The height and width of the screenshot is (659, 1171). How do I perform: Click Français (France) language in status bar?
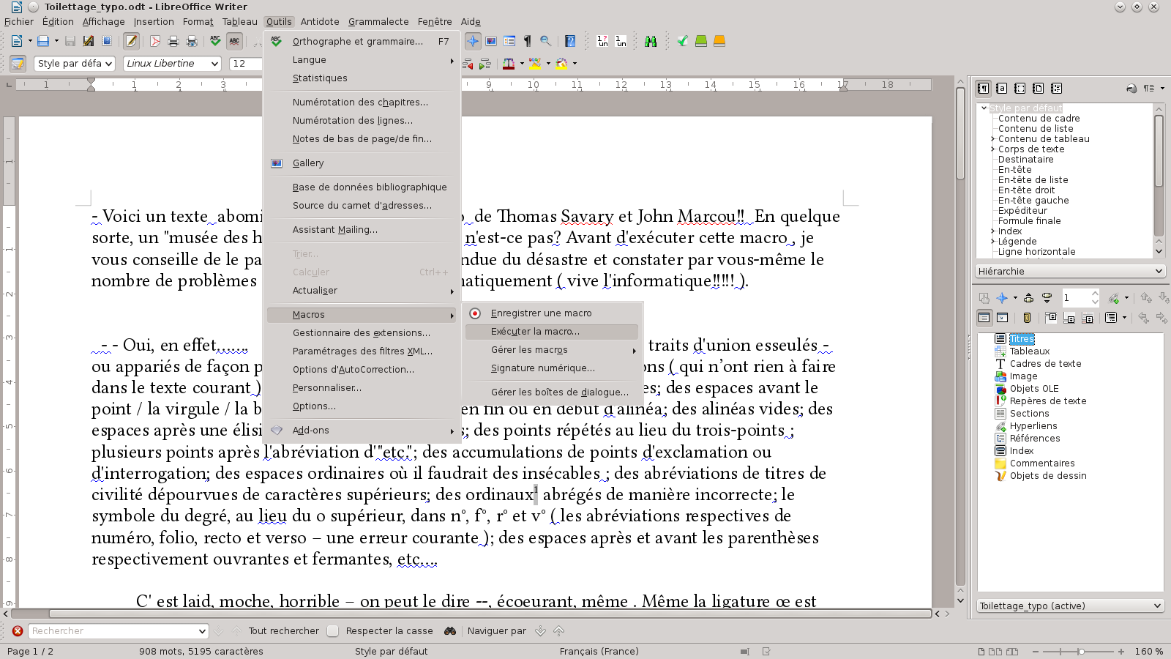tap(599, 652)
